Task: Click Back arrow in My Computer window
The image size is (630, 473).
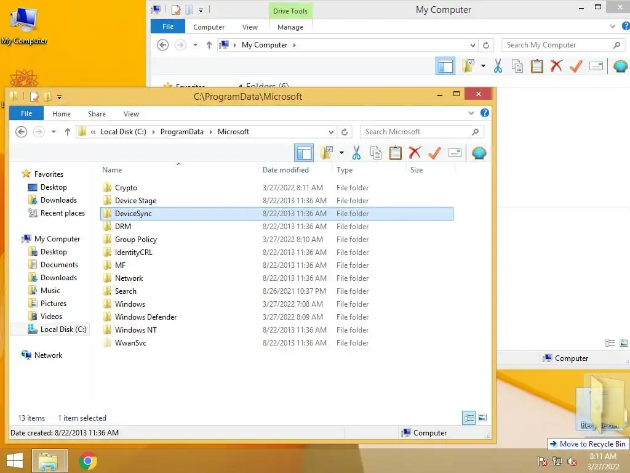Action: click(x=162, y=45)
